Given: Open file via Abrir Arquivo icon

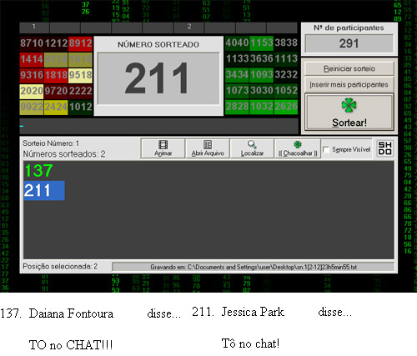Looking at the screenshot, I should point(208,144).
